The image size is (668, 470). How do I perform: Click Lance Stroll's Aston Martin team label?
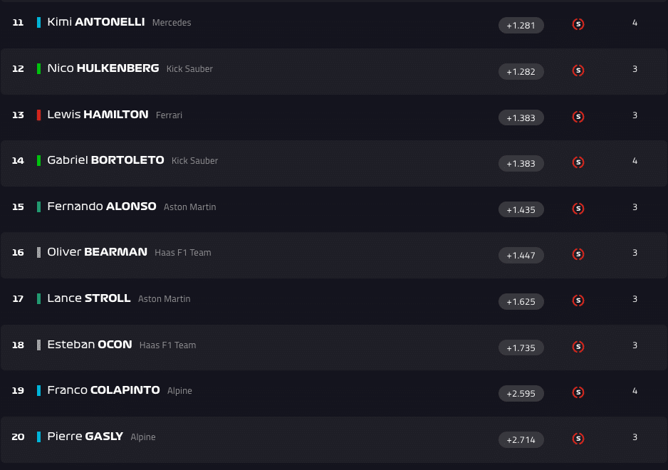click(164, 299)
